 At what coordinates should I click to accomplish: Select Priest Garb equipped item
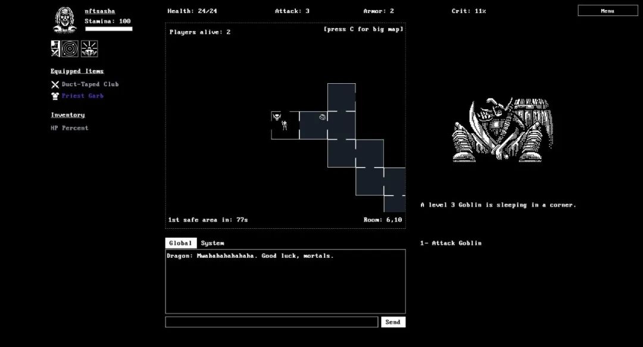(x=82, y=96)
